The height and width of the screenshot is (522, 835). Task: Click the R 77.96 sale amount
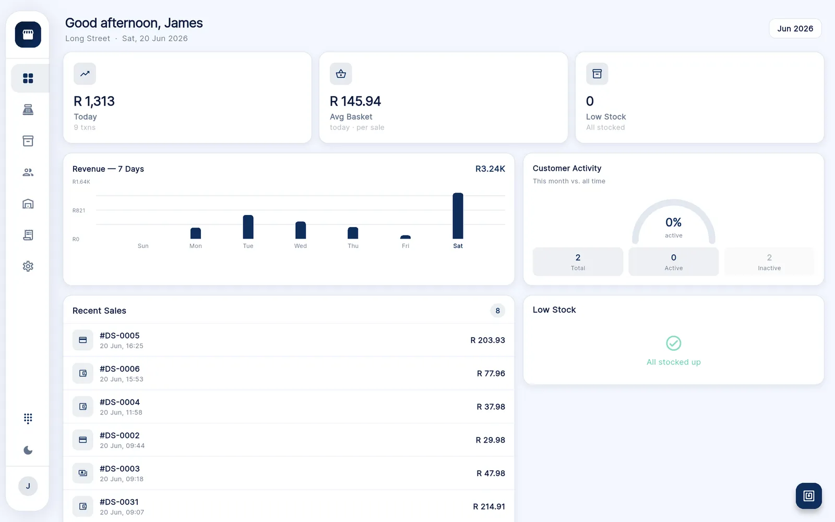coord(491,373)
